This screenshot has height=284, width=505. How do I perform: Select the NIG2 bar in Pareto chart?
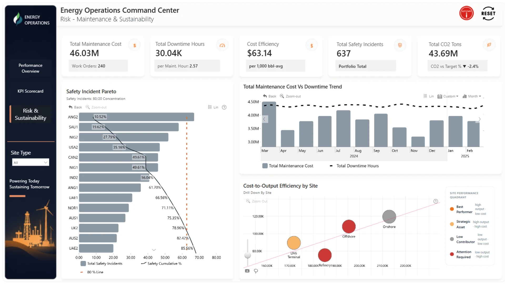124,137
